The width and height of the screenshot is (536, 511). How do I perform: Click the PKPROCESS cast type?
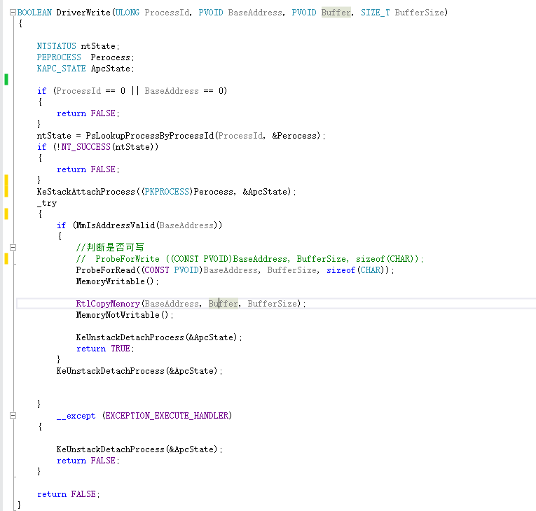tap(167, 192)
